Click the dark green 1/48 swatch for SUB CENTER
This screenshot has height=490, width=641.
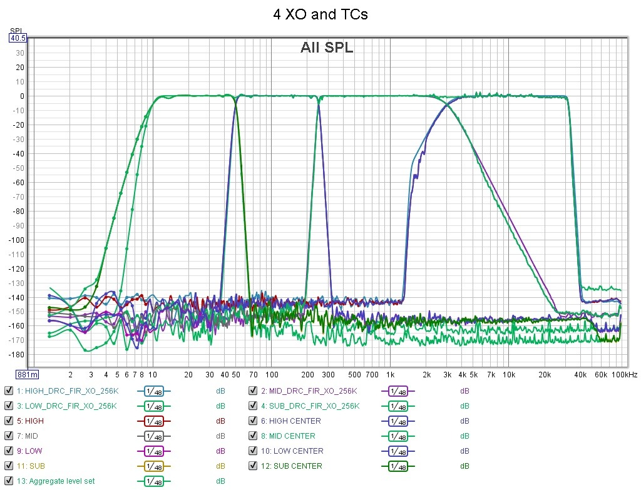tap(398, 466)
